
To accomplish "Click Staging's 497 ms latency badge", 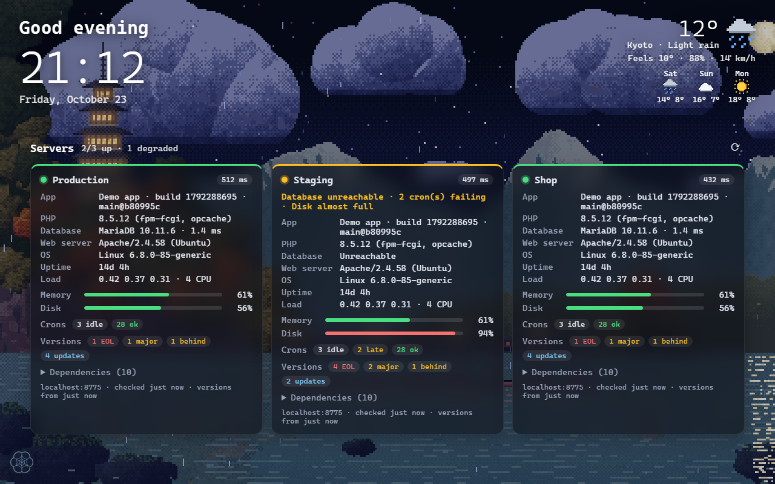I will click(476, 180).
